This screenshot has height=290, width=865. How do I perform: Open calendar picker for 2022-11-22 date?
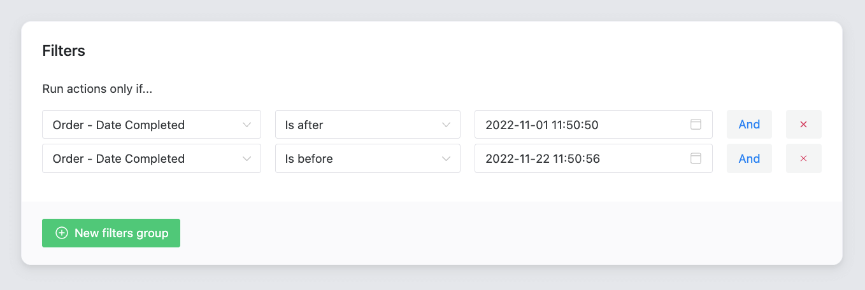pyautogui.click(x=696, y=158)
